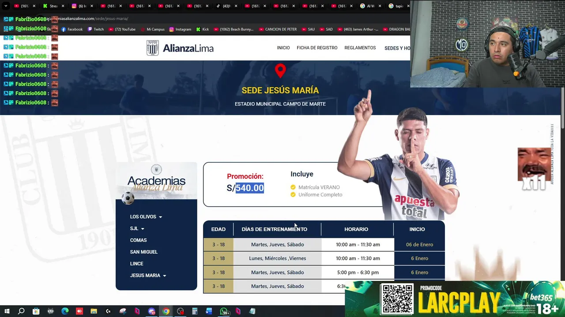Click the Alianza Lima logo in the header
The image size is (565, 317).
(x=180, y=48)
